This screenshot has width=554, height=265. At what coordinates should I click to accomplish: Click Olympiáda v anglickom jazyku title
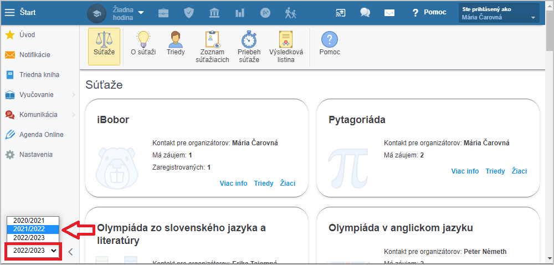pyautogui.click(x=401, y=228)
